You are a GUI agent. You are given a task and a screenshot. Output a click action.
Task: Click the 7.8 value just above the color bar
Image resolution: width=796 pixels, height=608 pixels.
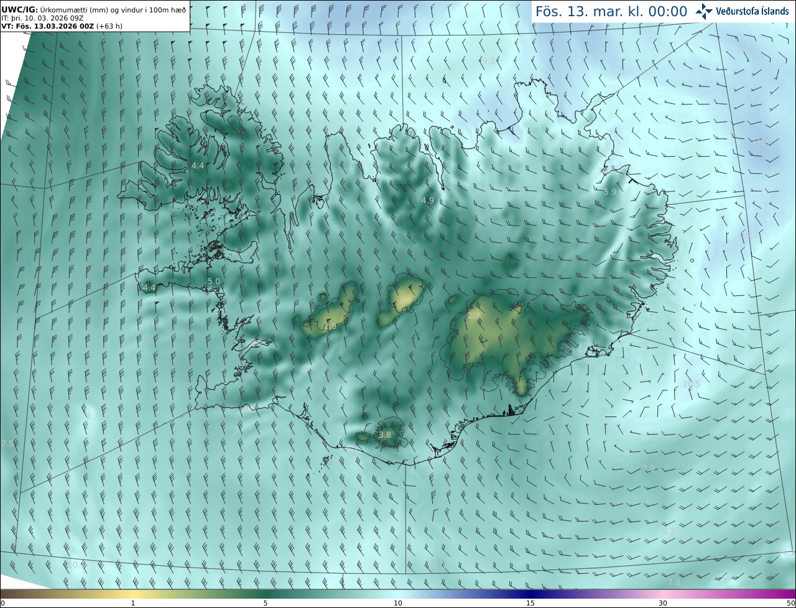pyautogui.click(x=674, y=583)
